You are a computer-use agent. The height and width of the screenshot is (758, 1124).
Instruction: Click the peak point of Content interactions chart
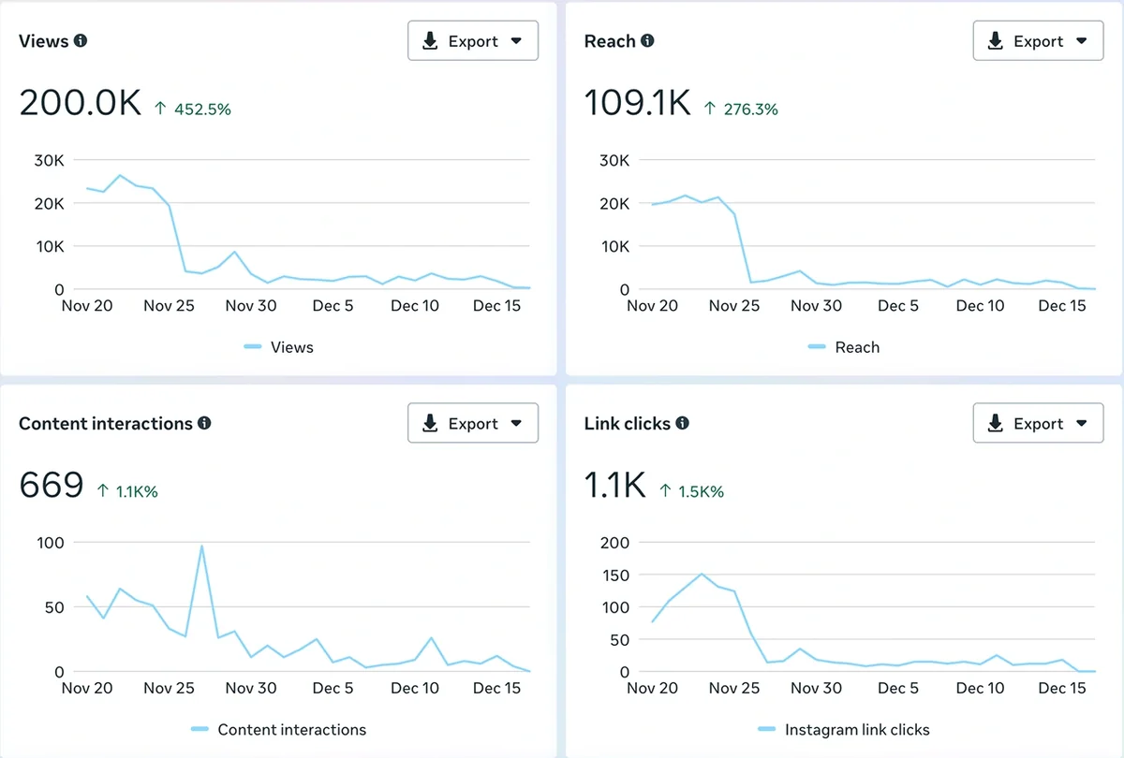(201, 546)
